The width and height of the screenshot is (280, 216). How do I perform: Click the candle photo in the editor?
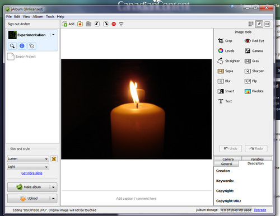point(137,109)
